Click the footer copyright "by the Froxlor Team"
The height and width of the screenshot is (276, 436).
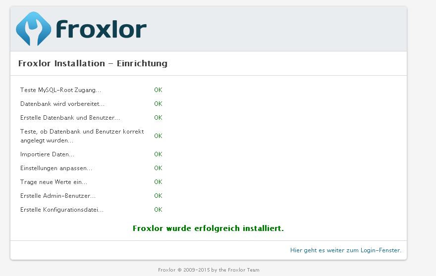(x=235, y=270)
